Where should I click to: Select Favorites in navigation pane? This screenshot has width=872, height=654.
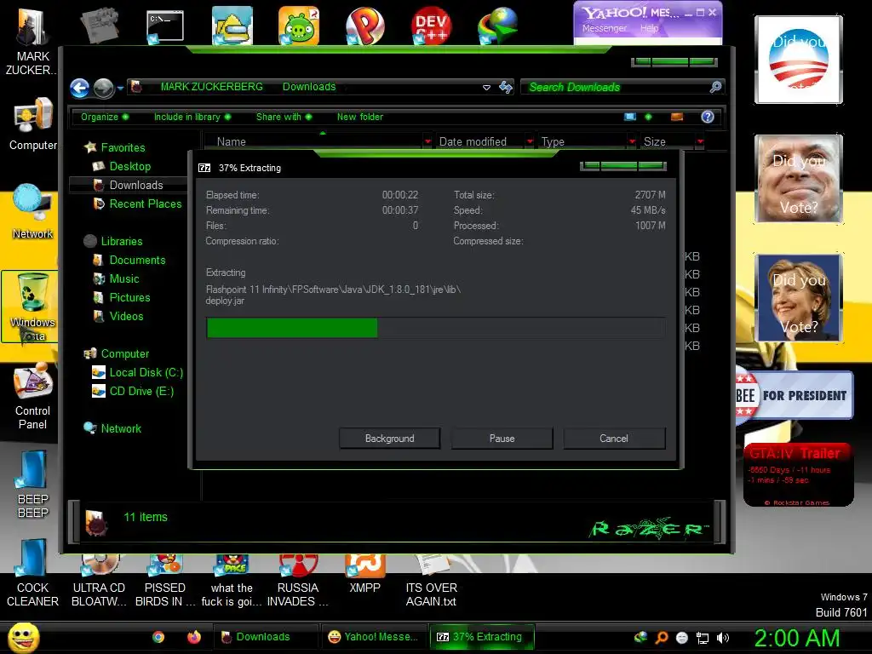pos(123,147)
